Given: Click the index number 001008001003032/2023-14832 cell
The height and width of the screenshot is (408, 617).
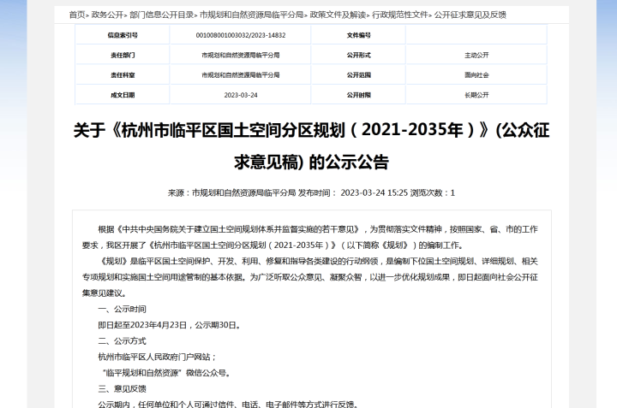Looking at the screenshot, I should click(x=241, y=35).
